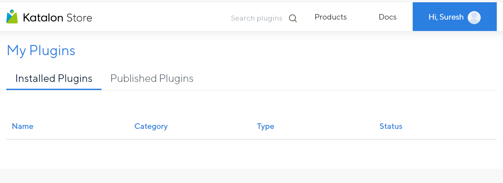This screenshot has height=183, width=503.
Task: Sort by the Name column header
Action: 23,126
